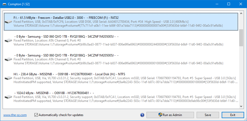The height and width of the screenshot is (121, 247).
Task: Click the drive icon for the 1024.0 kByte MSSDNB entry
Action: pyautogui.click(x=8, y=97)
